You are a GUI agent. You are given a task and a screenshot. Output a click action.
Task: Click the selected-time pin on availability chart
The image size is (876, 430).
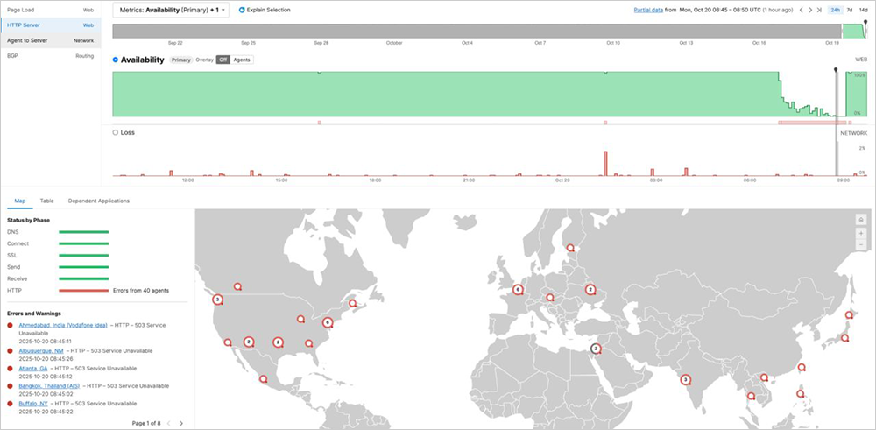point(836,70)
